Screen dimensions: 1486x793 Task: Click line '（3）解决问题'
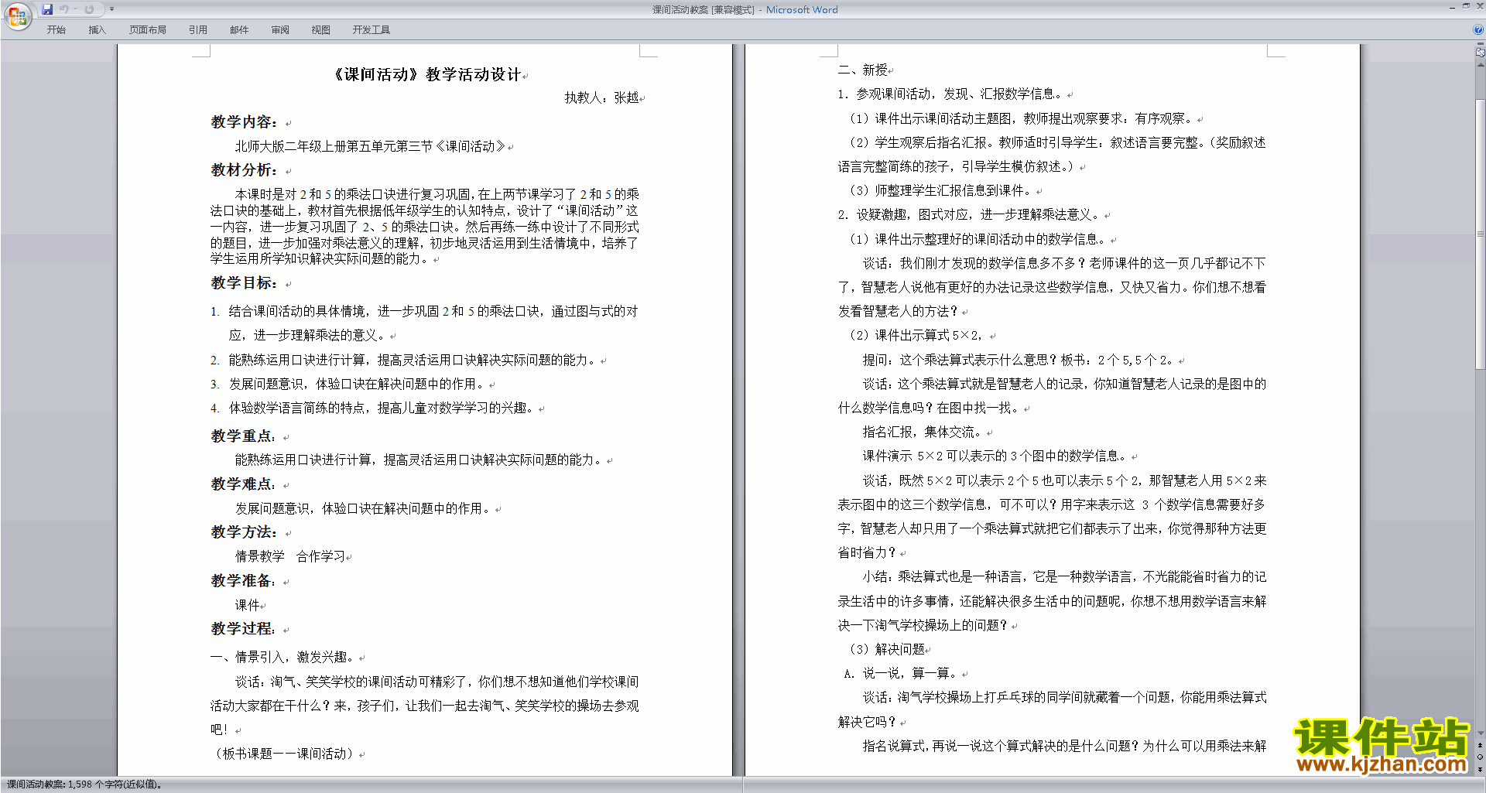point(887,649)
